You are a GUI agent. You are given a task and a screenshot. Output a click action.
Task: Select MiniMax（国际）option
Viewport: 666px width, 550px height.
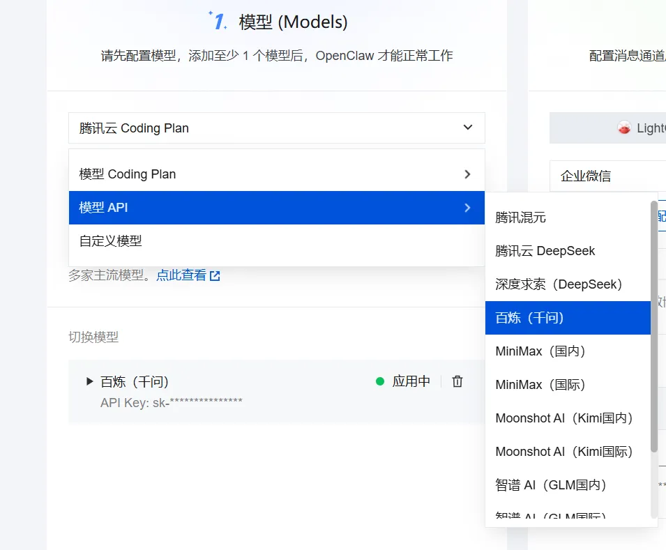click(x=568, y=385)
